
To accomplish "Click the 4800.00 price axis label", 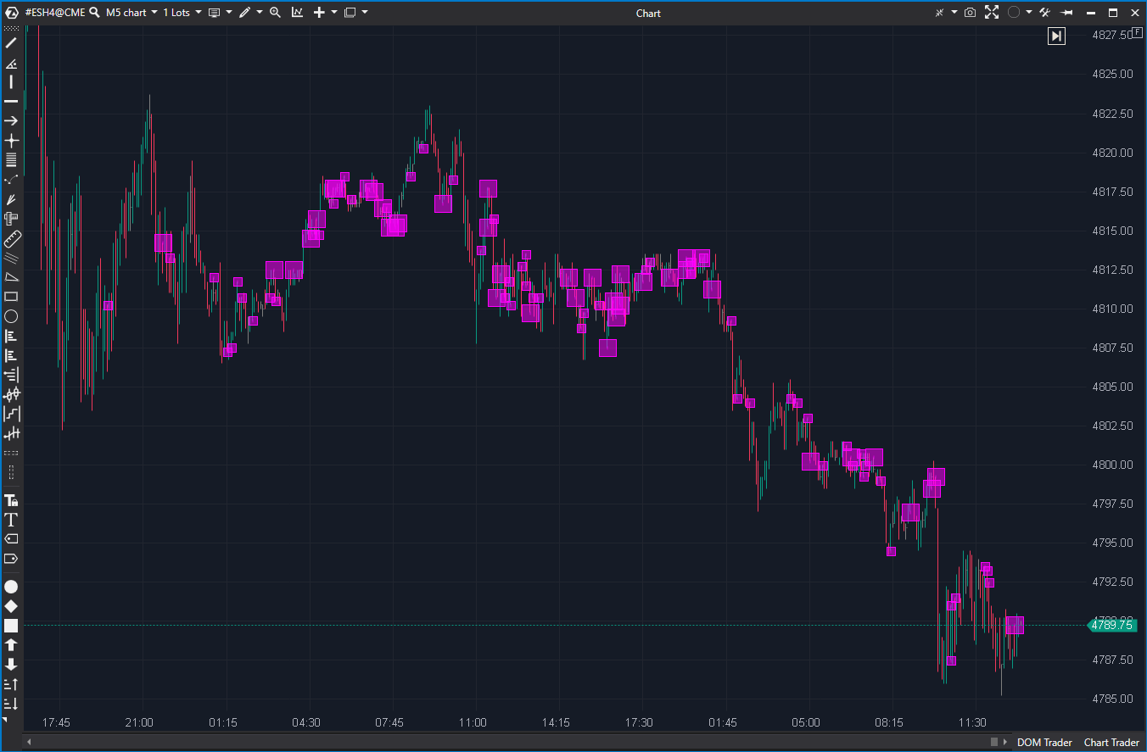I will [1113, 465].
